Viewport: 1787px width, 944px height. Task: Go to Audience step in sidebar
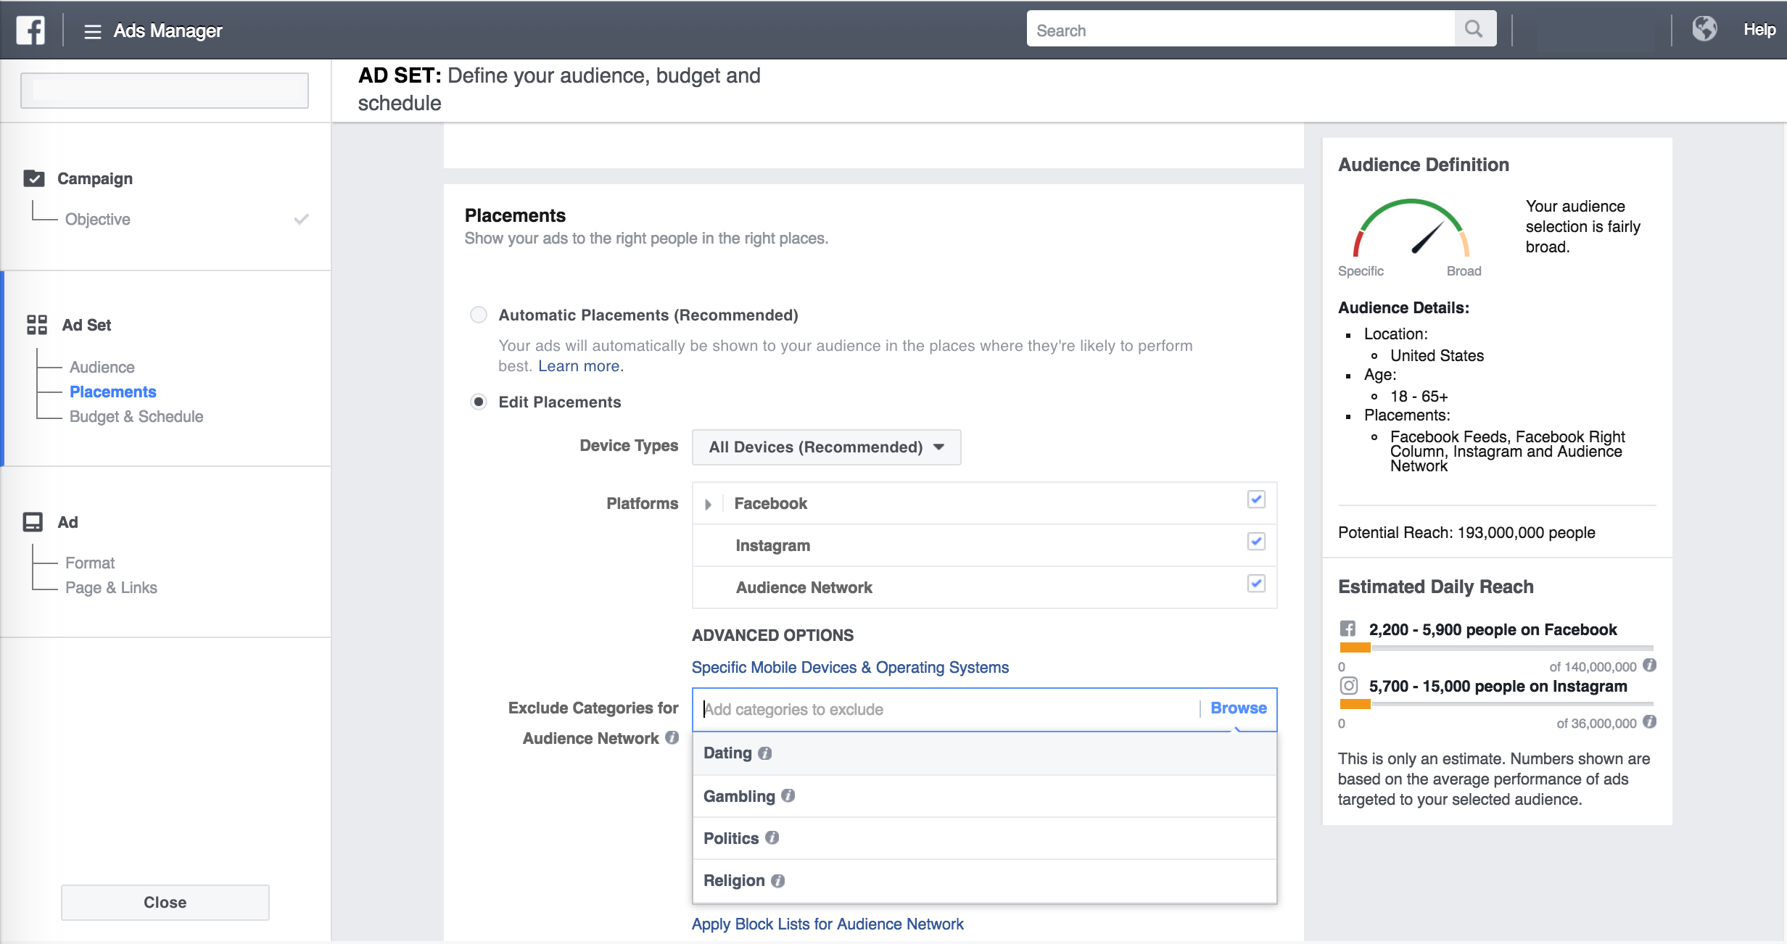click(x=102, y=367)
